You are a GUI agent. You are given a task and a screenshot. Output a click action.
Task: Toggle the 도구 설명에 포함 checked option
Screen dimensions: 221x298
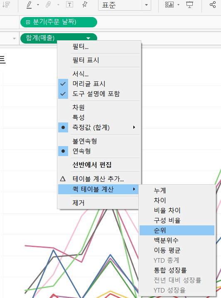coord(99,94)
